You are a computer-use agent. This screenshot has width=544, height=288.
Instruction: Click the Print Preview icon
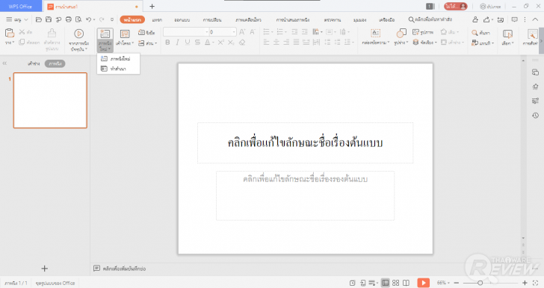click(x=78, y=19)
